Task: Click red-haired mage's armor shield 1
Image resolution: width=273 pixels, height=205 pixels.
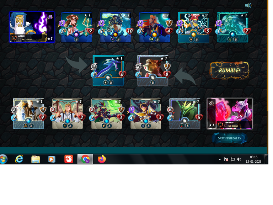Action: point(169,23)
